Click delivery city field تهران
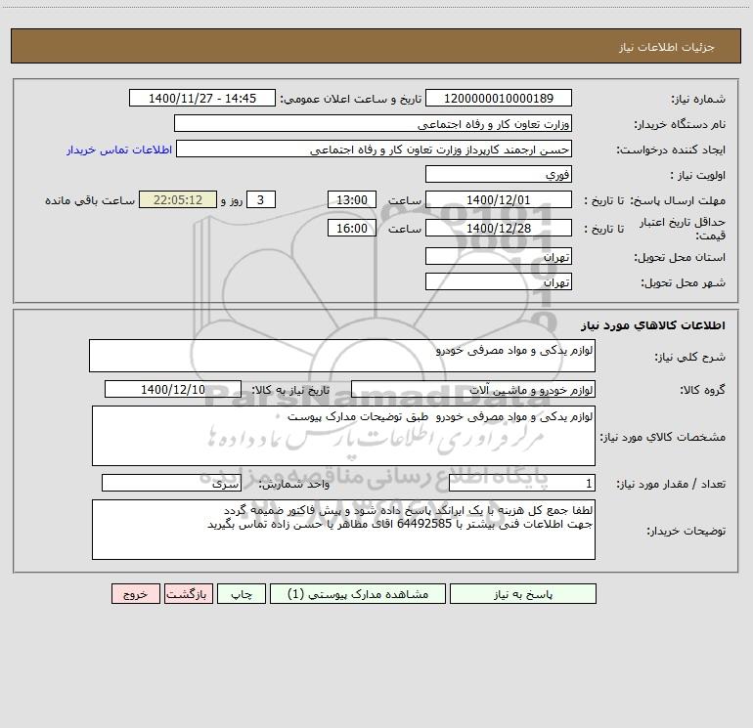The width and height of the screenshot is (753, 728). [x=499, y=281]
